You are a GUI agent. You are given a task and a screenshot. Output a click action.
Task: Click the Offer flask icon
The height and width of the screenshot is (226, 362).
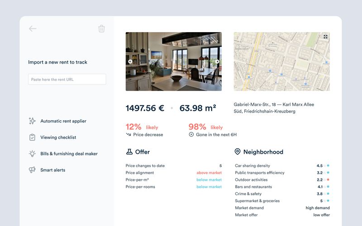point(129,152)
